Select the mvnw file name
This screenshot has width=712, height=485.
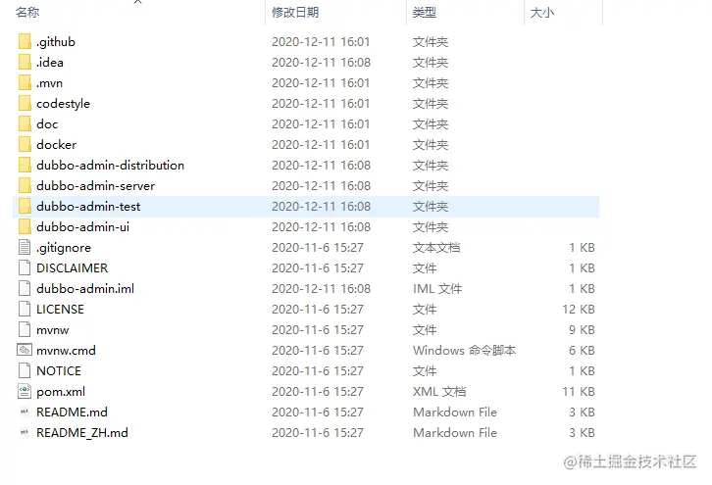click(53, 330)
